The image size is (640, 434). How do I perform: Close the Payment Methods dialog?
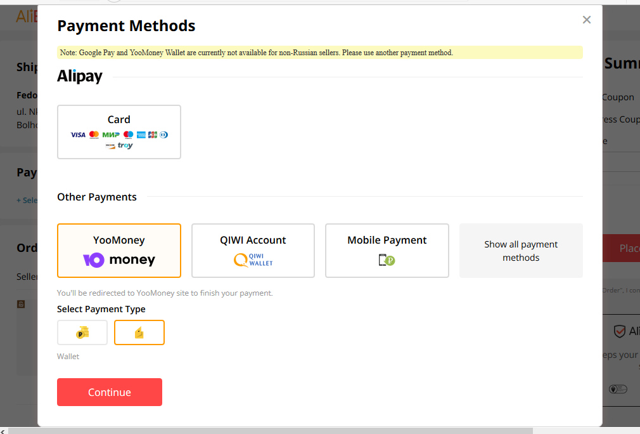click(587, 20)
